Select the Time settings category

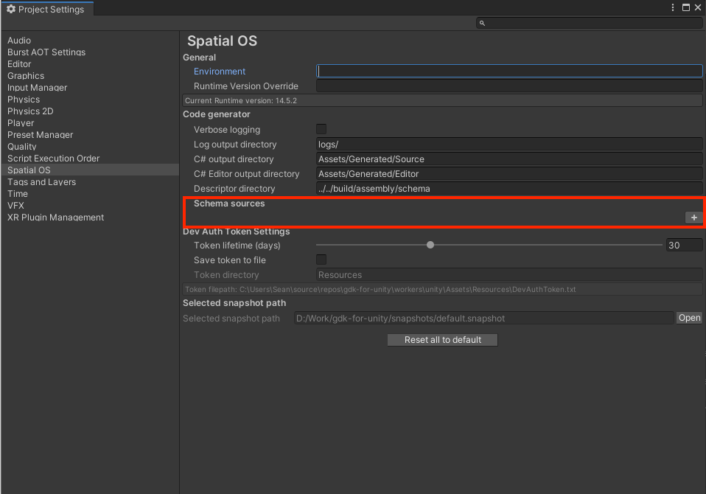click(18, 194)
